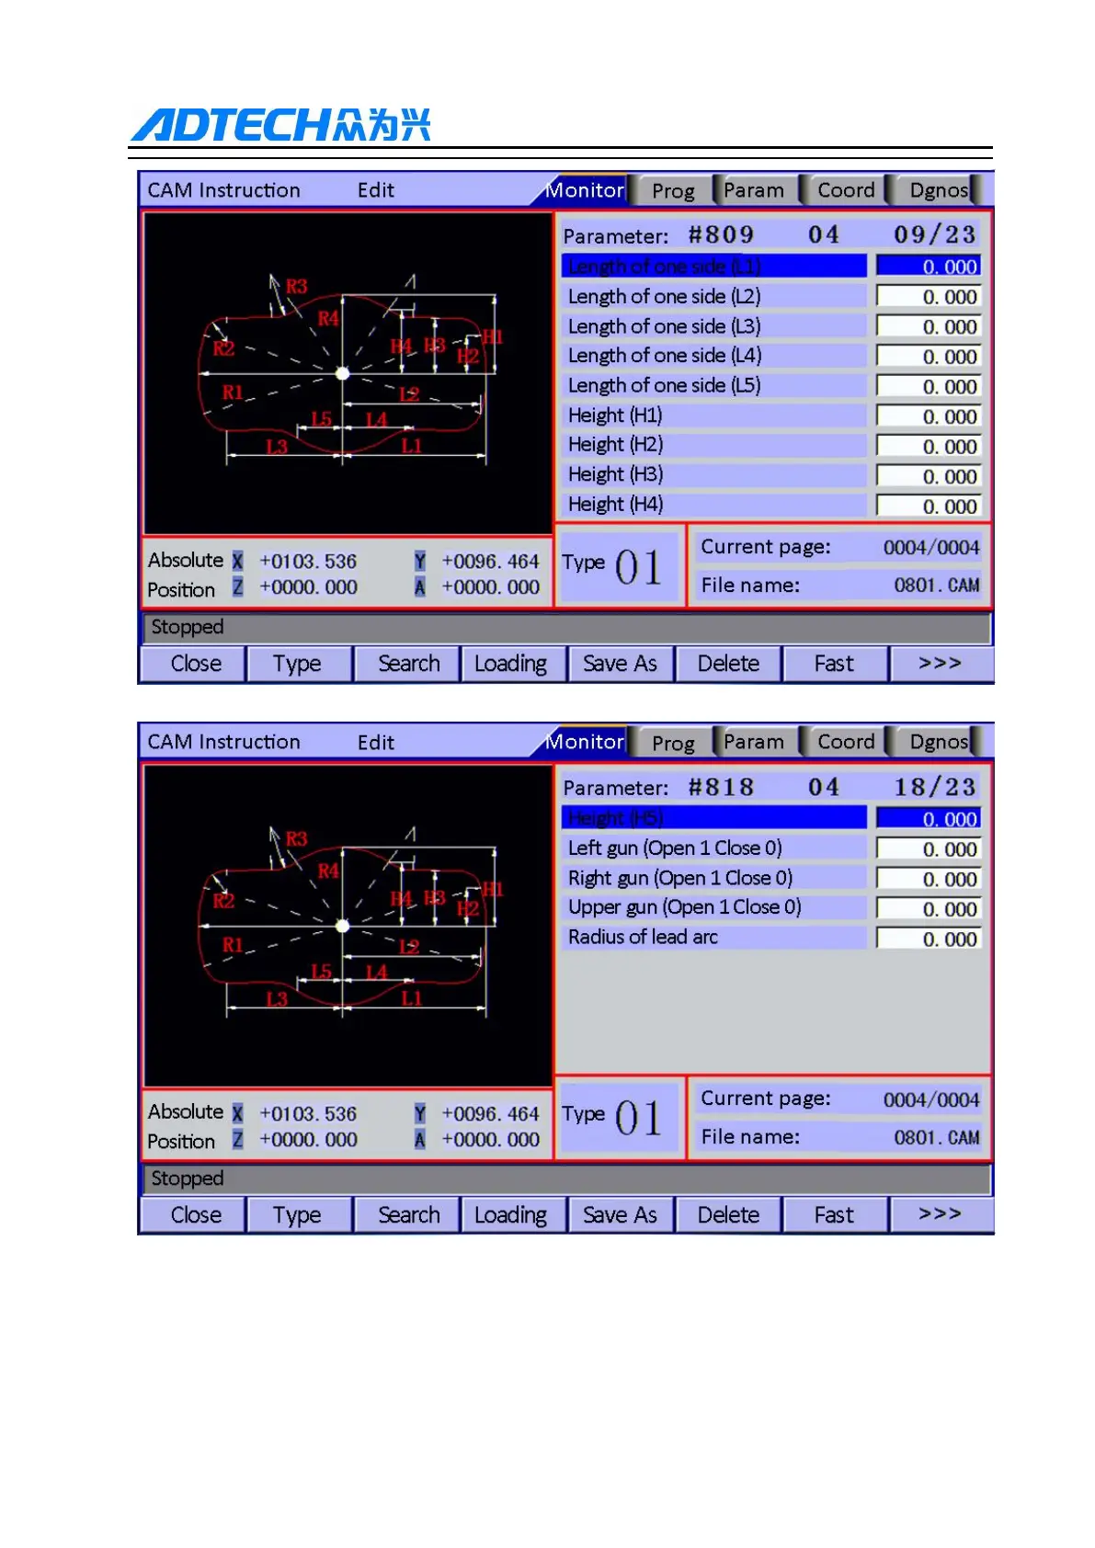Open Param tab in upper screen
Viewport: 1095px width, 1548px height.
pyautogui.click(x=754, y=190)
